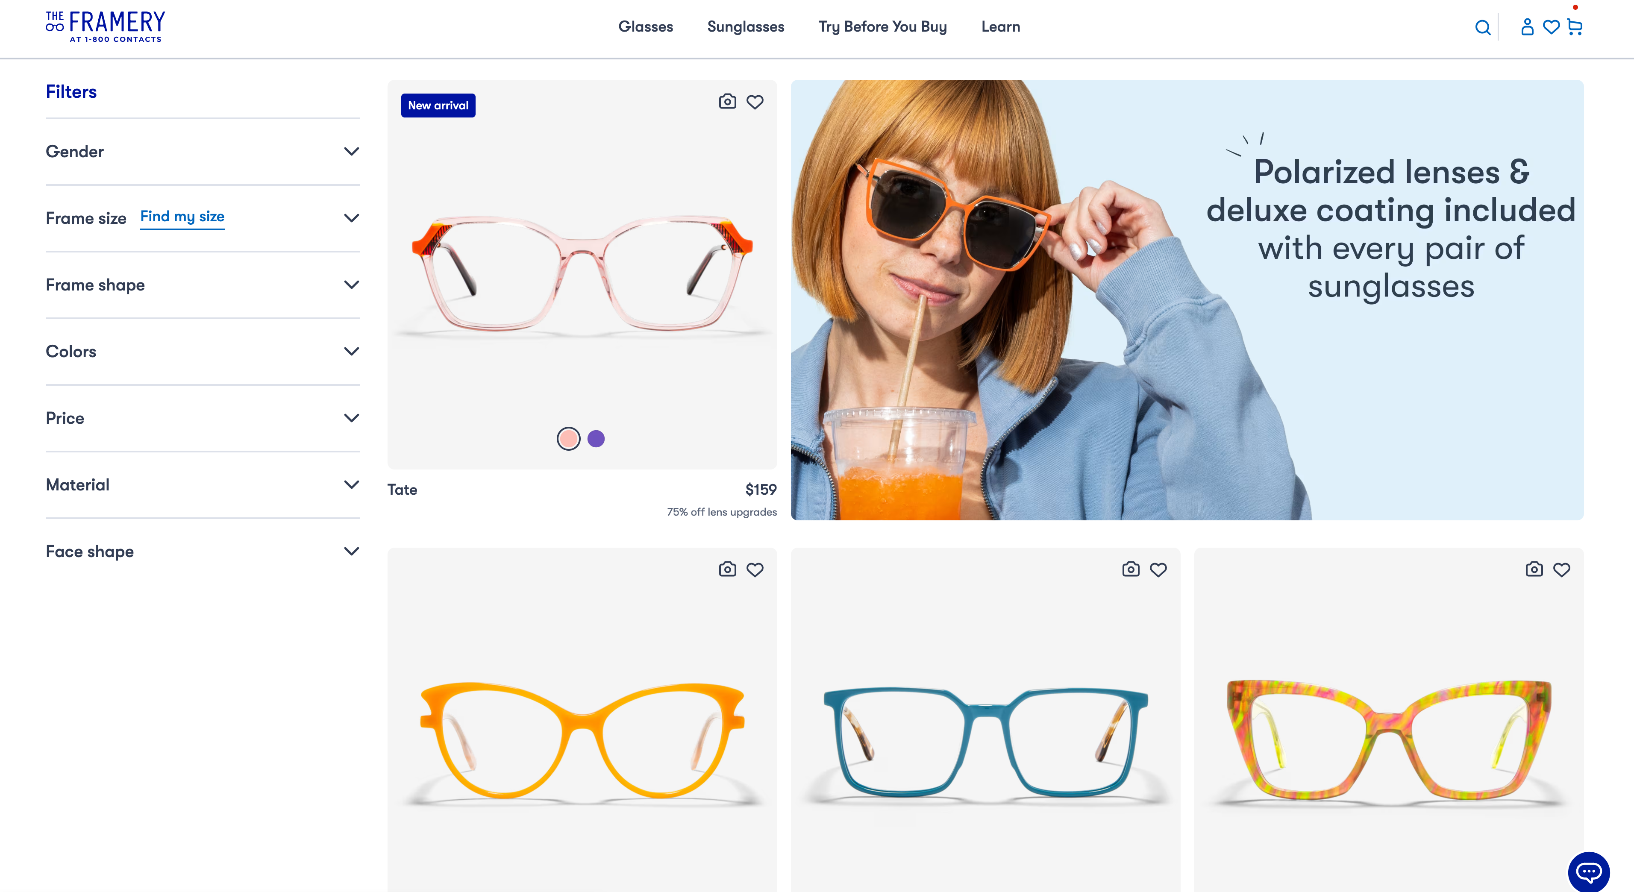
Task: Open try-on camera on orange cat-eye frame
Action: [728, 569]
